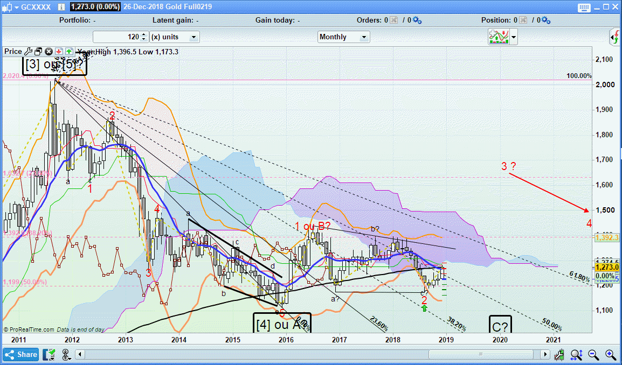This screenshot has height=365, width=622.
Task: Click the 1,392.3 orange price label on axis
Action: (x=607, y=237)
